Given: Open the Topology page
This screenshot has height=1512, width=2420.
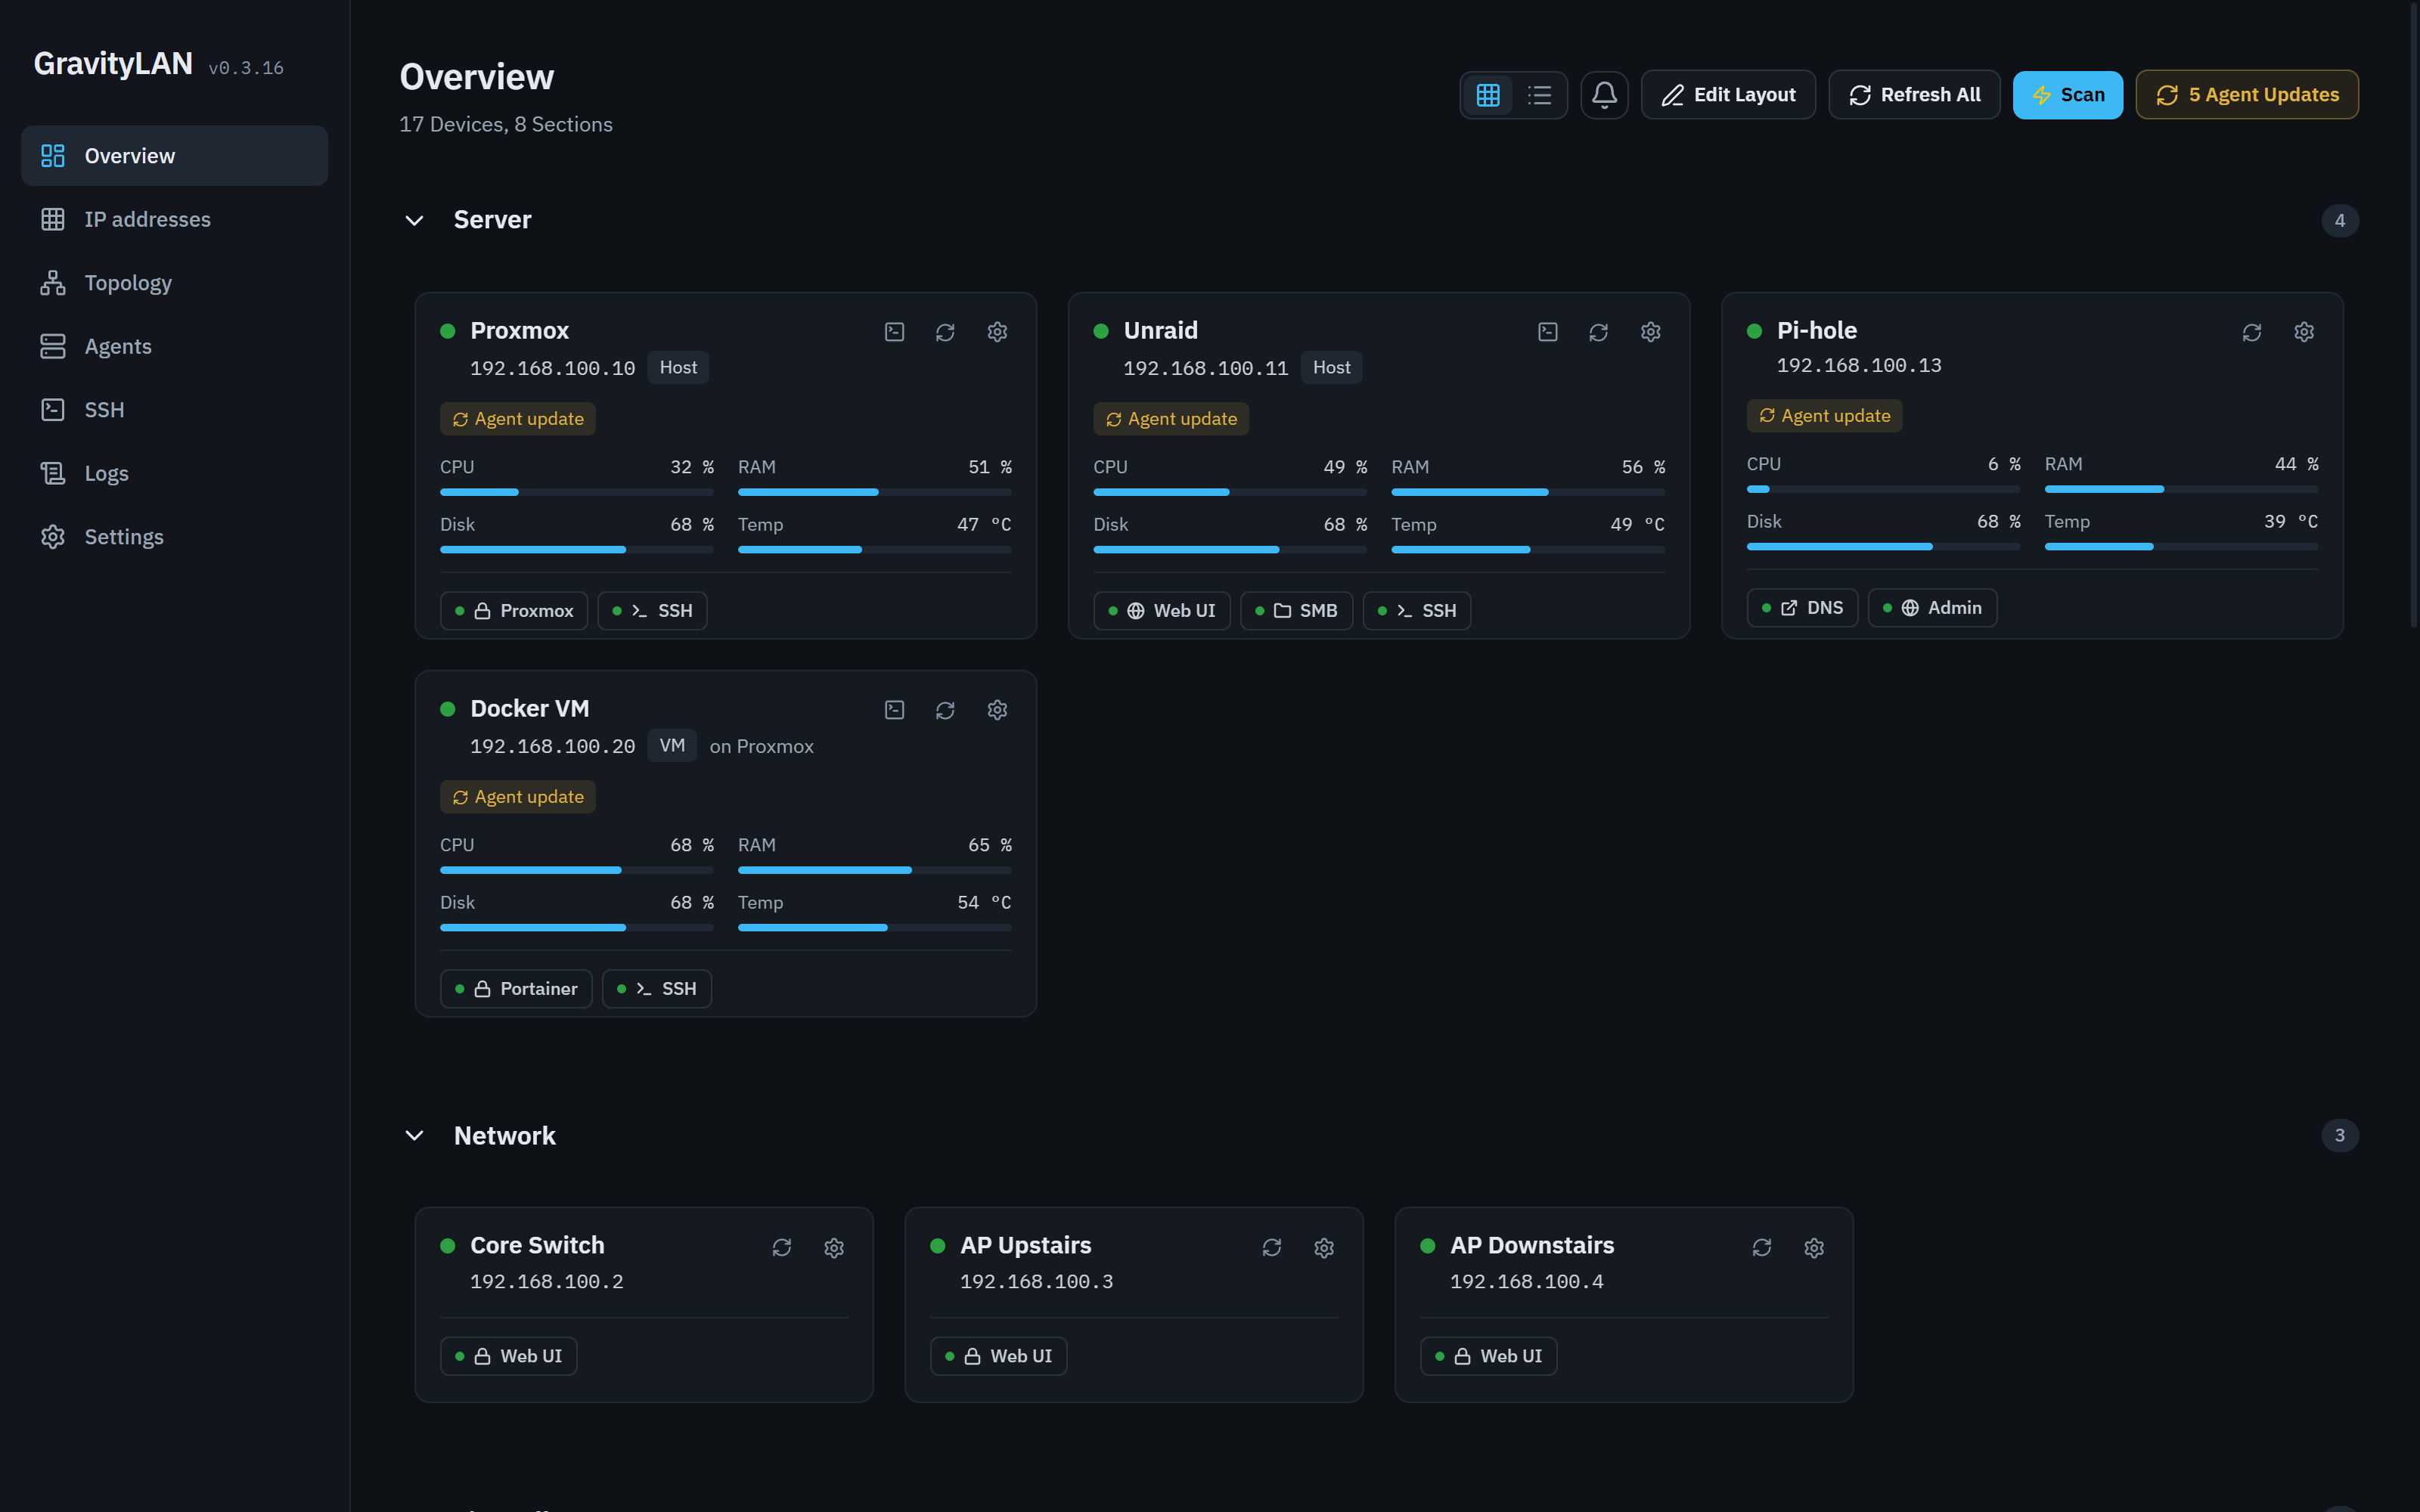Looking at the screenshot, I should pos(174,283).
